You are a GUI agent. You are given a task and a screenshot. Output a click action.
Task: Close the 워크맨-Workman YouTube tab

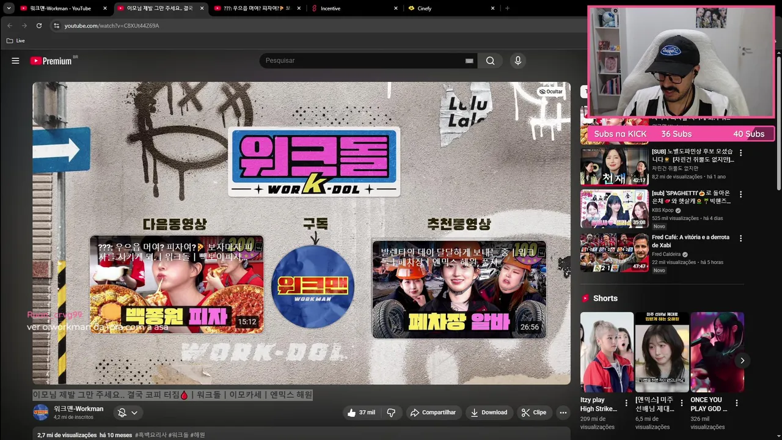tap(105, 9)
